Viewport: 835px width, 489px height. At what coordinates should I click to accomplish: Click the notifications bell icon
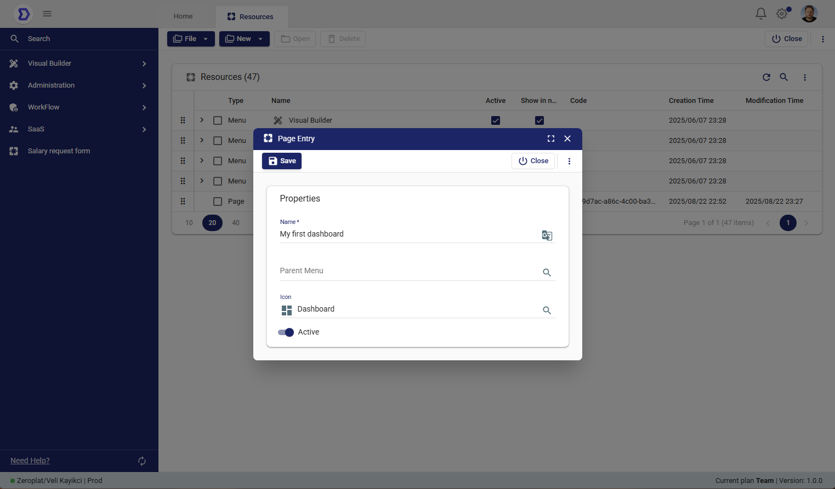point(760,14)
